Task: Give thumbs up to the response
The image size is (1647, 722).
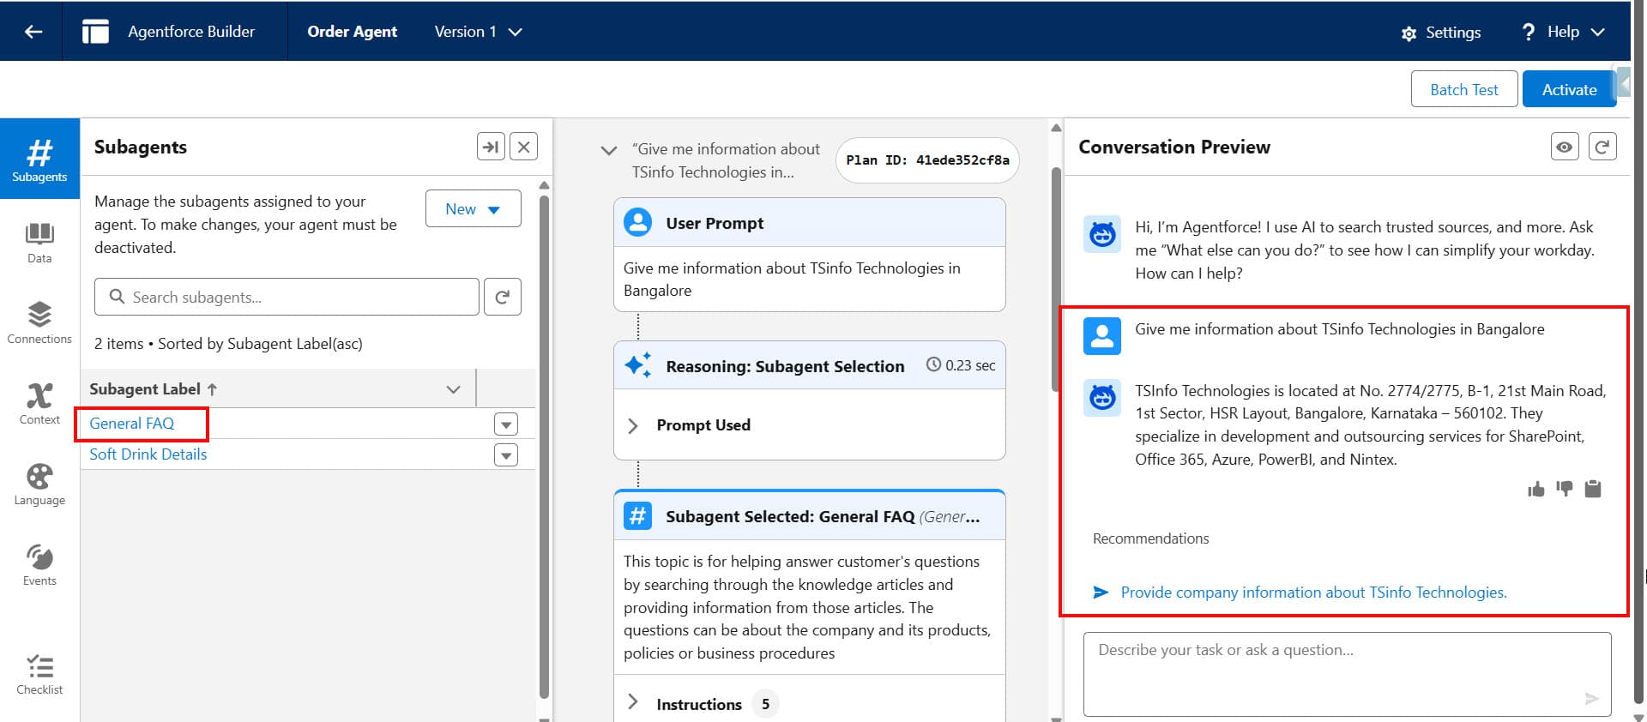Action: [1535, 489]
